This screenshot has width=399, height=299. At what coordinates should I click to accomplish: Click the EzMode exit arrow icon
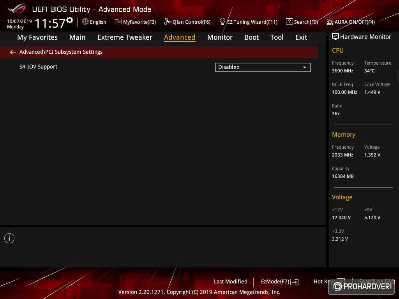(295, 282)
